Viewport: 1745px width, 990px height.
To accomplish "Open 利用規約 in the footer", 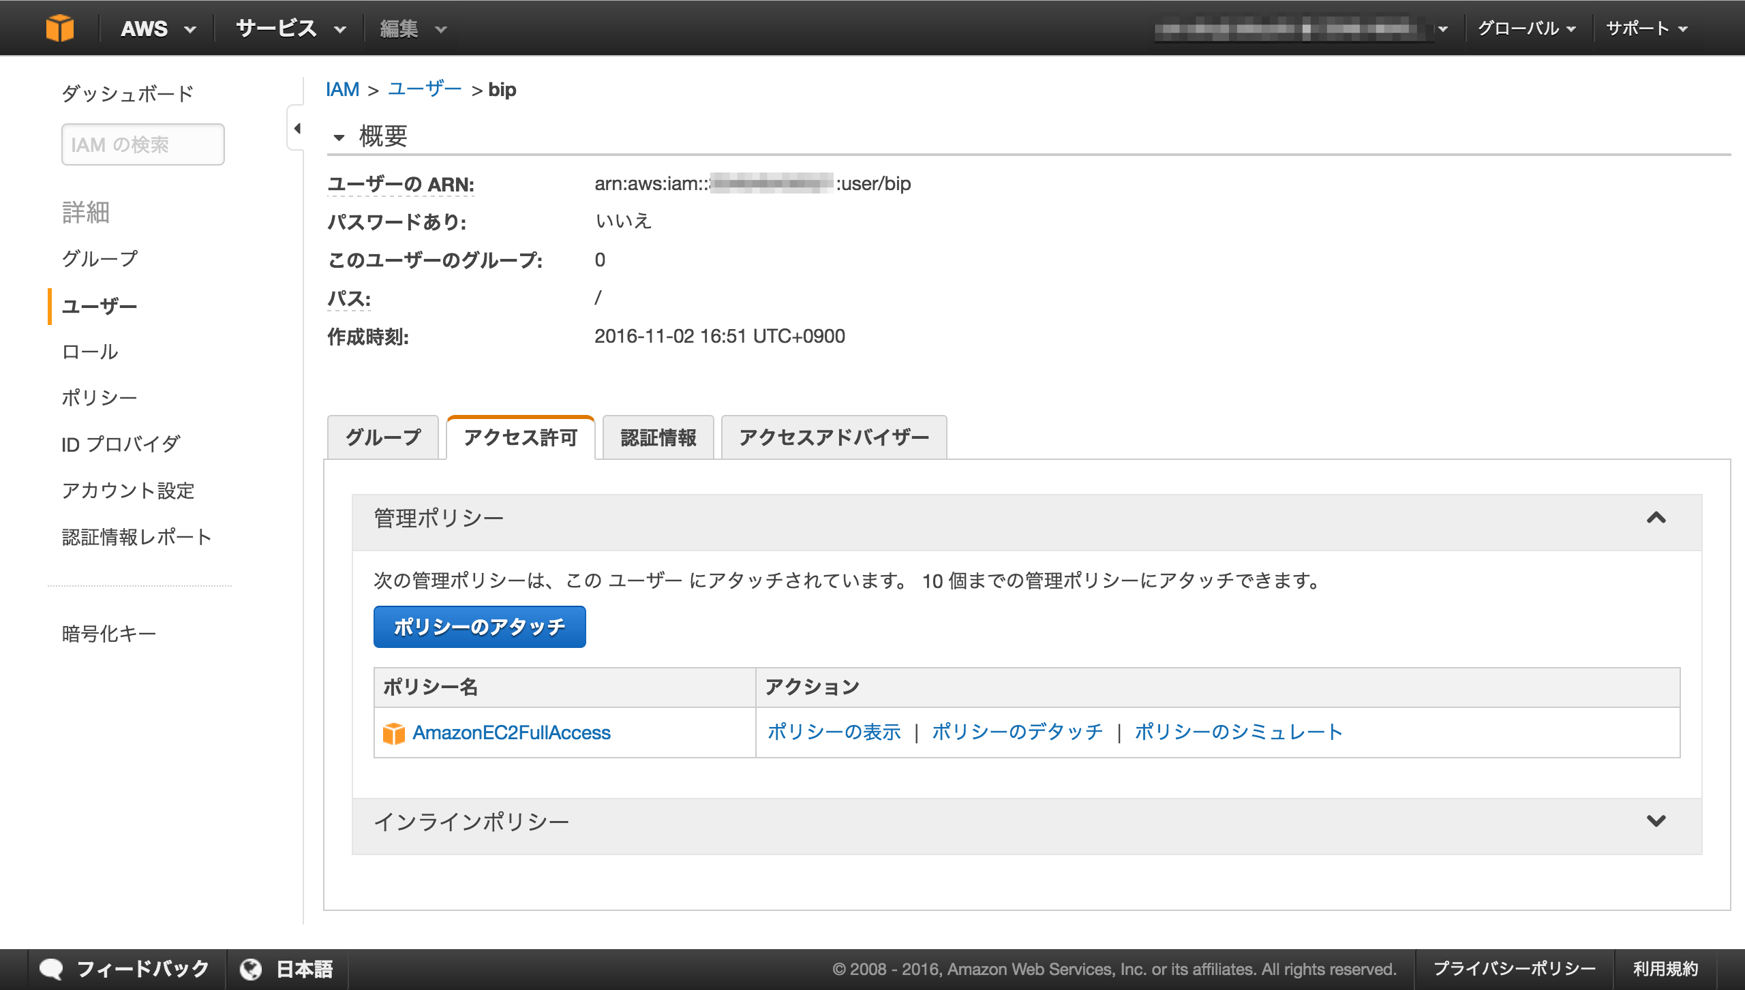I will pos(1665,969).
